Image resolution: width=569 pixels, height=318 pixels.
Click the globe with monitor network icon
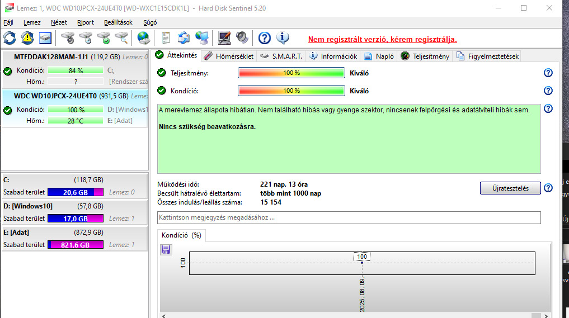202,38
